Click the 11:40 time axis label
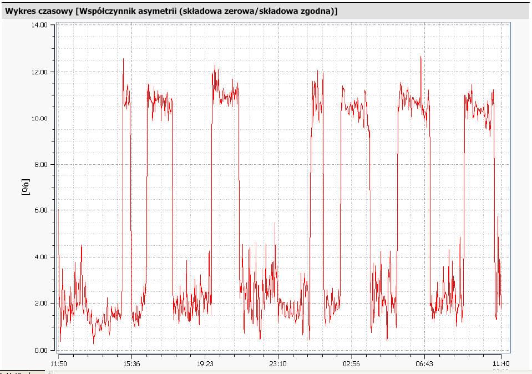Image resolution: width=532 pixels, height=374 pixels. pos(501,363)
